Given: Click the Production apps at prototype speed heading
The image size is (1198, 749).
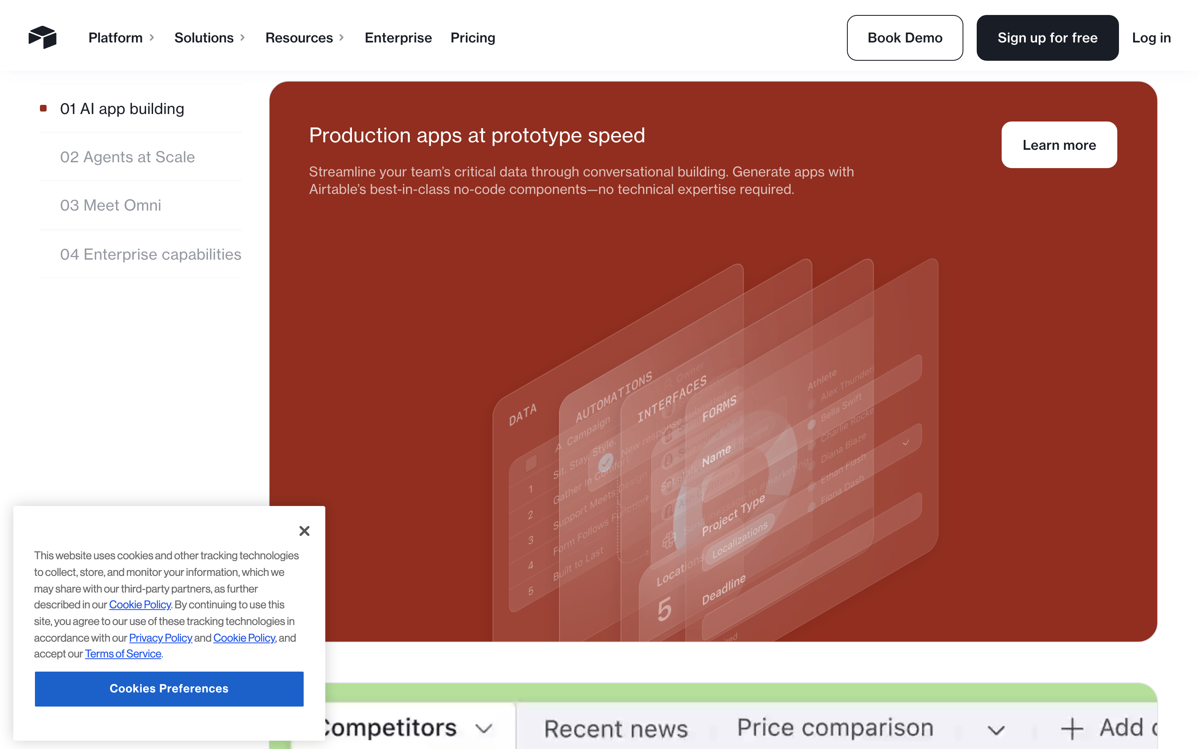Looking at the screenshot, I should [x=477, y=136].
